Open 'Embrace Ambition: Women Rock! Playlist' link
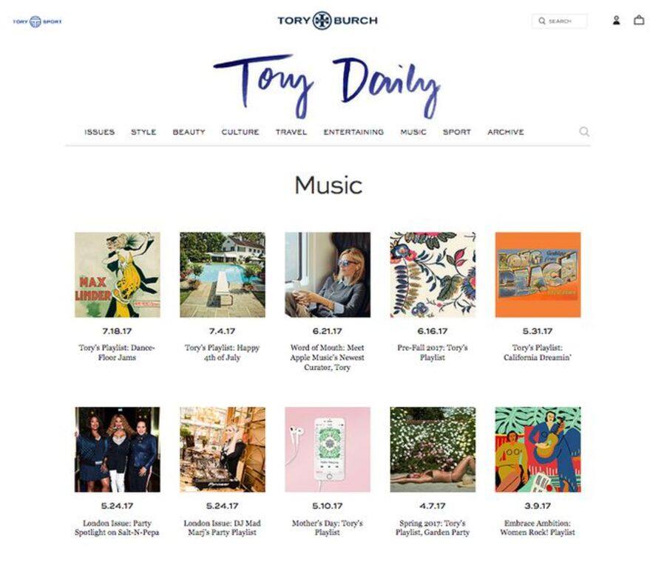Screen dimensions: 667x576 click(x=538, y=527)
